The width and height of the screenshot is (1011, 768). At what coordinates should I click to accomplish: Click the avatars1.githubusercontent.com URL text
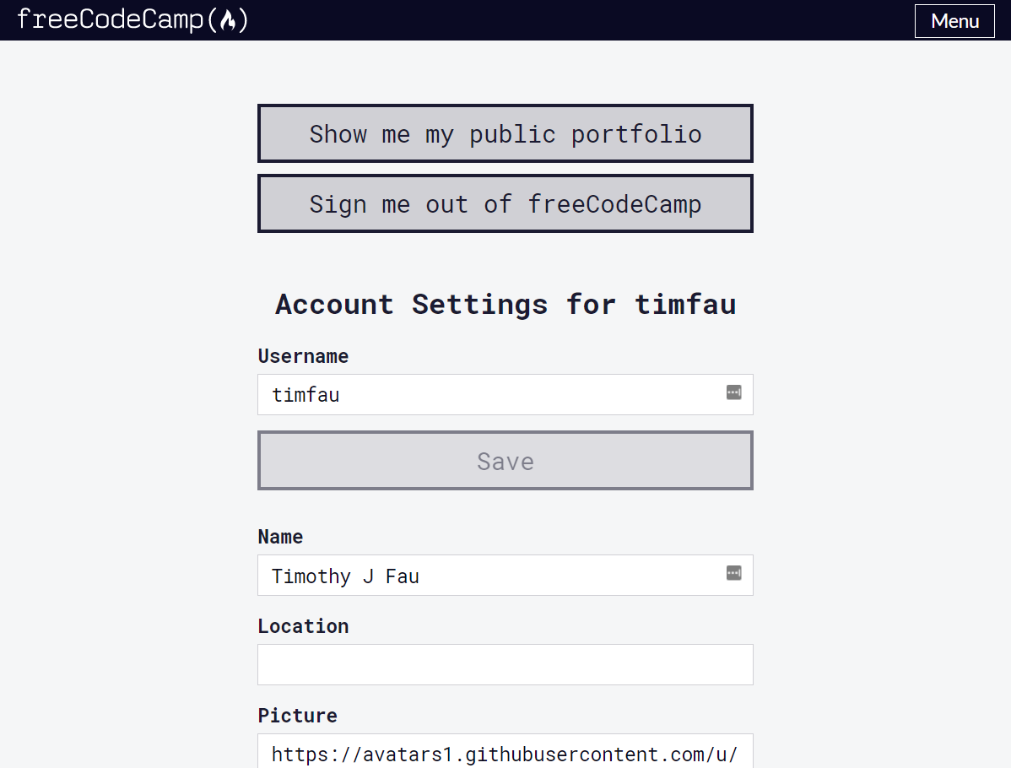[505, 754]
